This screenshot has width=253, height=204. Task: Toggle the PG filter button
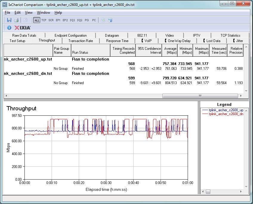tap(87, 20)
